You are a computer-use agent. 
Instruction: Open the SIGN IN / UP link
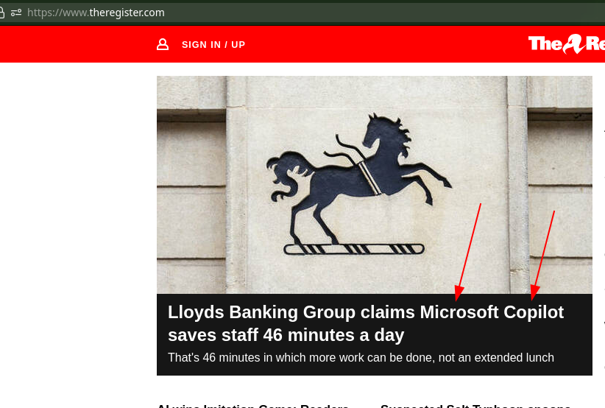213,45
